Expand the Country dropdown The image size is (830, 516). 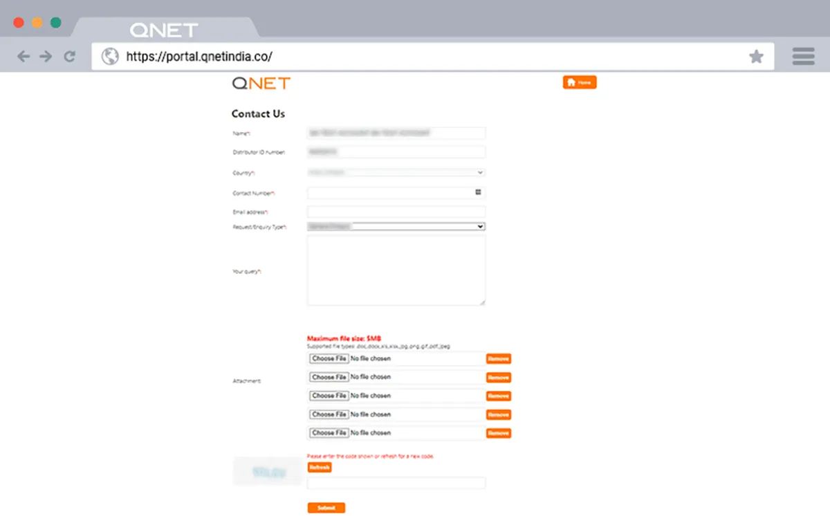pos(481,172)
